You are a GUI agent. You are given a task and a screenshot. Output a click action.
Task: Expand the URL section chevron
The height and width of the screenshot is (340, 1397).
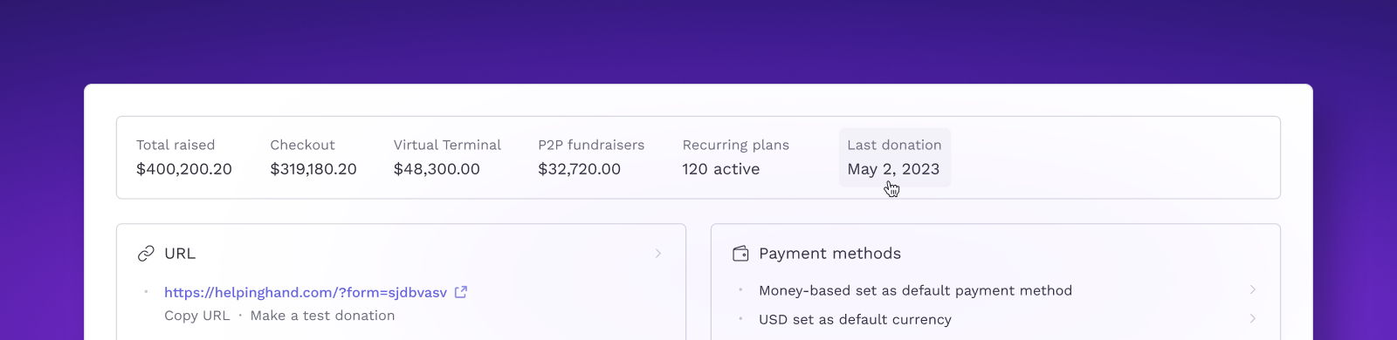click(x=658, y=254)
